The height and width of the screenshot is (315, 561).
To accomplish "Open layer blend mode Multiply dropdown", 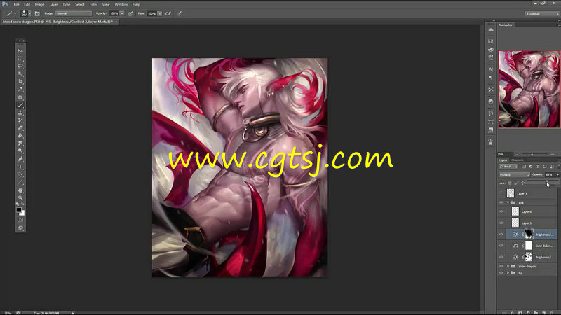I will pyautogui.click(x=514, y=174).
